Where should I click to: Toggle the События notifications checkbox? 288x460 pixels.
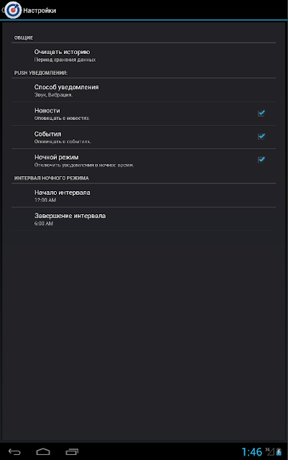[261, 137]
